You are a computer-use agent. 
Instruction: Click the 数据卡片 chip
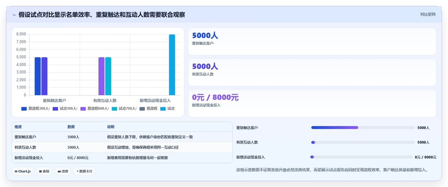(84, 171)
